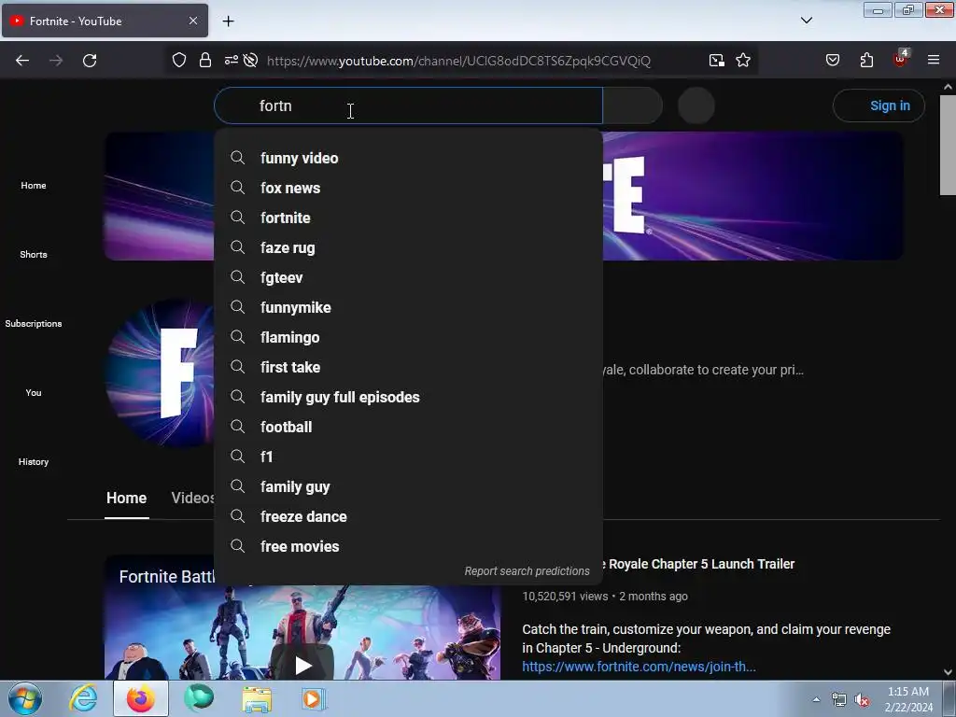Screen dimensions: 956x717
Task: Open a new browser tab with the plus icon
Action: tap(228, 21)
